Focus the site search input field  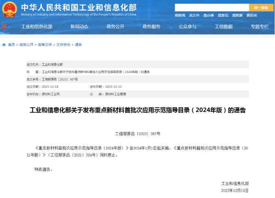(x=212, y=8)
